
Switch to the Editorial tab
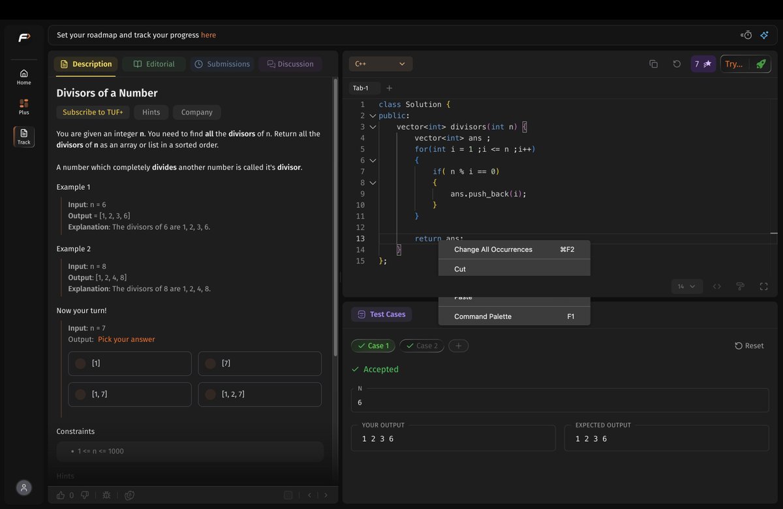[154, 64]
